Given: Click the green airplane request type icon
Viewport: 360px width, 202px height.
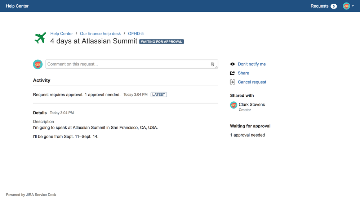Looking at the screenshot, I should [x=40, y=38].
